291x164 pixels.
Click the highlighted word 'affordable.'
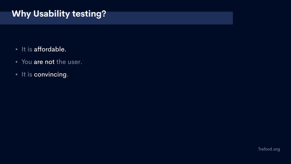click(x=50, y=49)
